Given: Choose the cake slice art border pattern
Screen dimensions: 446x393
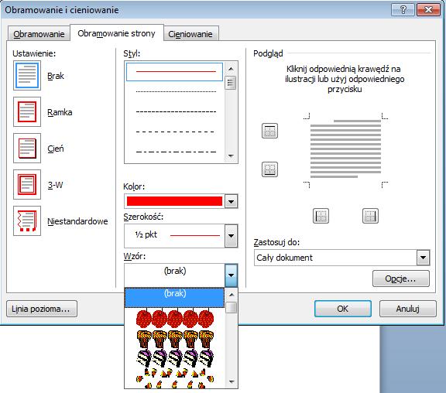Looking at the screenshot, I should pyautogui.click(x=175, y=359).
